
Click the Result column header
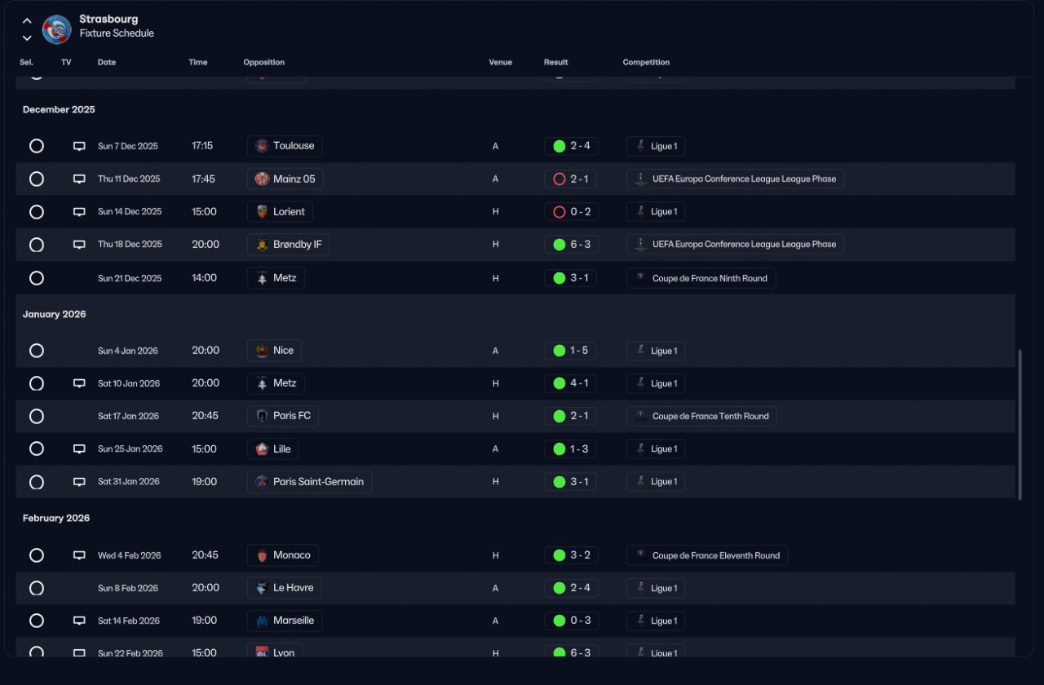556,63
